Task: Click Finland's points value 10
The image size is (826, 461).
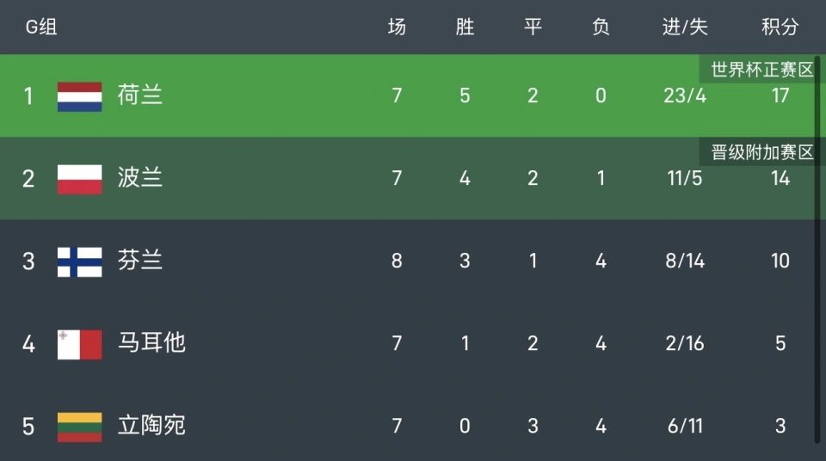Action: 780,261
